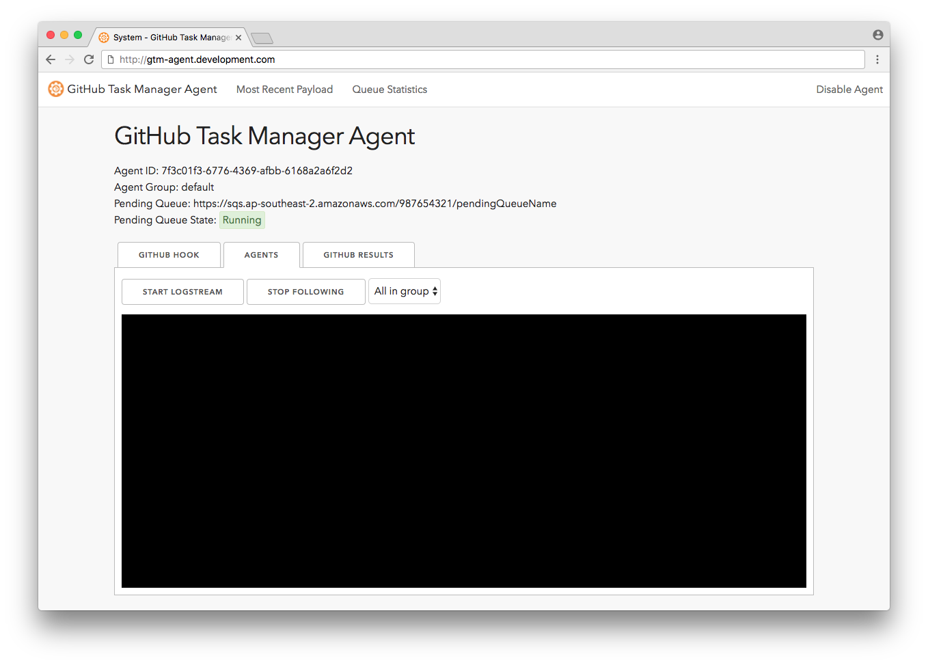
Task: Reload the page using the refresh icon
Action: 89,59
